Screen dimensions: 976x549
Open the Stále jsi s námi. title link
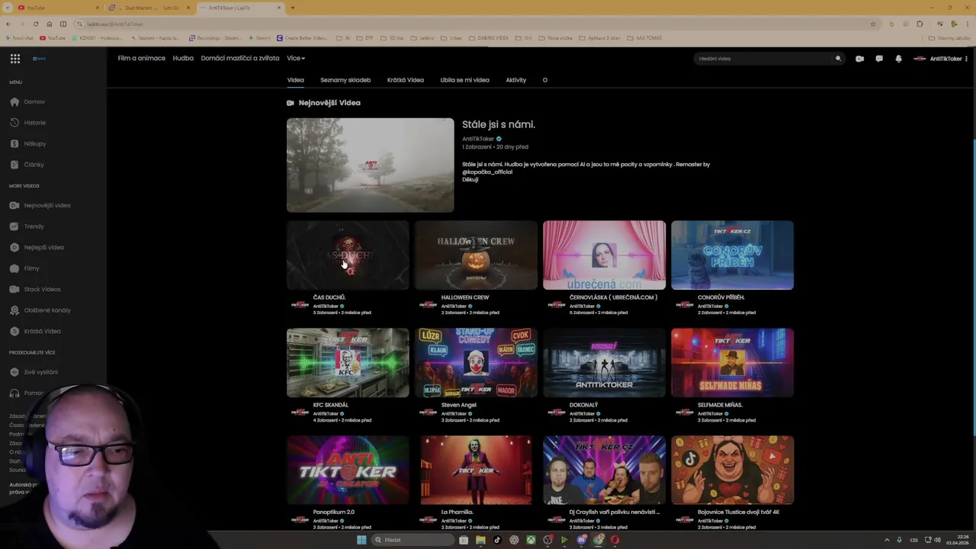coord(499,124)
